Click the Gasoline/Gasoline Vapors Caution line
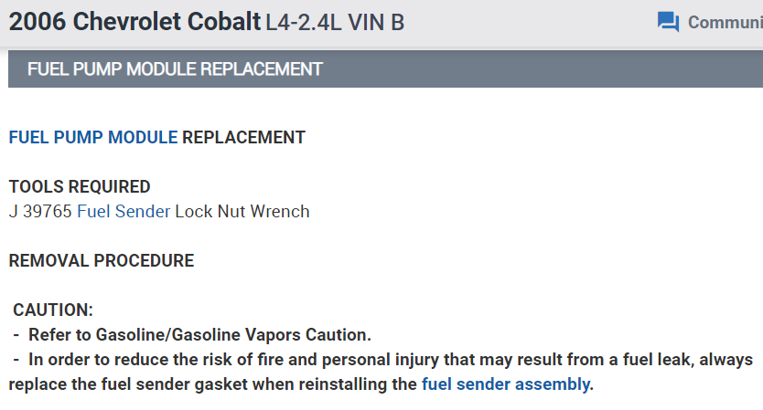Screen dimensions: 763x410 click(x=199, y=335)
